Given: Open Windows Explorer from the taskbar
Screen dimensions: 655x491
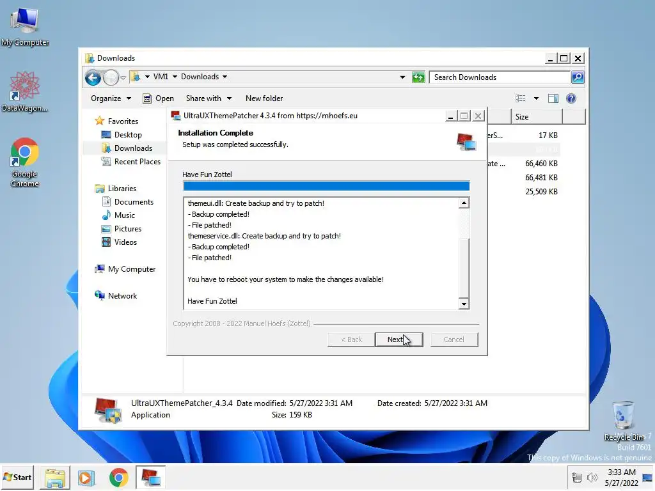Looking at the screenshot, I should coord(55,478).
